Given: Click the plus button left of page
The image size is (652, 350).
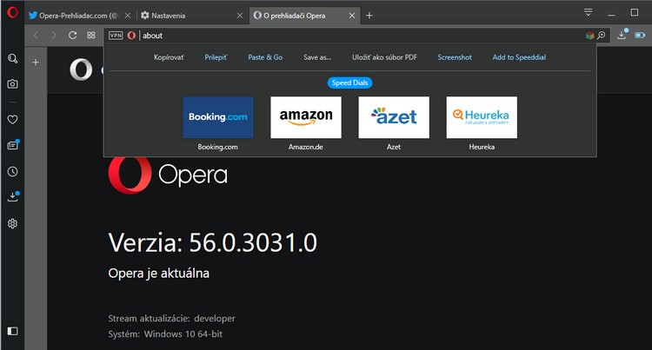Looking at the screenshot, I should (x=36, y=63).
